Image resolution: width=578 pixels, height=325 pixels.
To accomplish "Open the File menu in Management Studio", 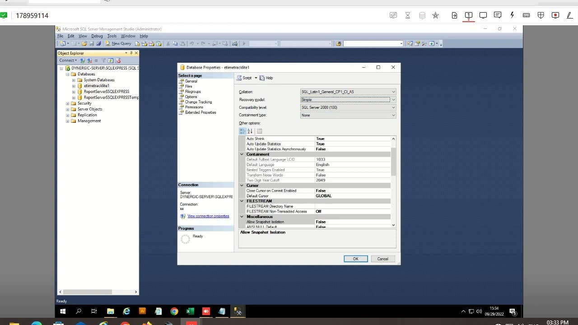I will (x=60, y=36).
